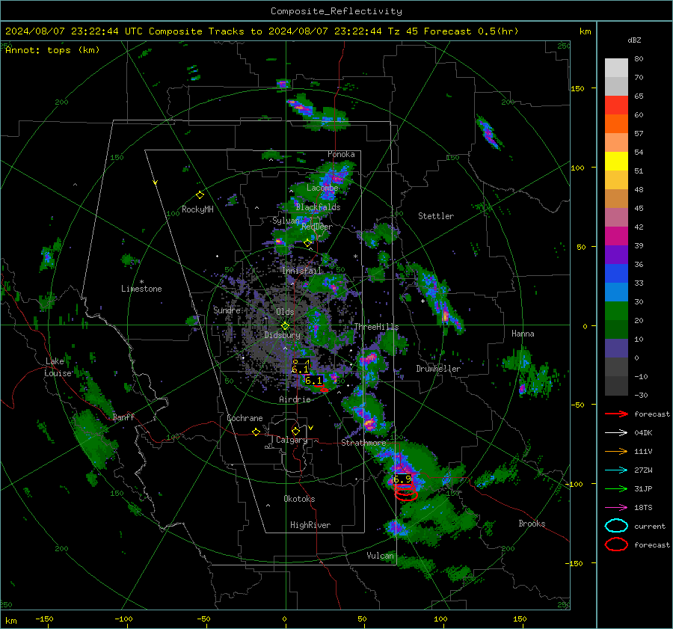Click the 6.1 storm top label near Airdrie
Viewport: 673px width, 629px height.
pyautogui.click(x=313, y=381)
